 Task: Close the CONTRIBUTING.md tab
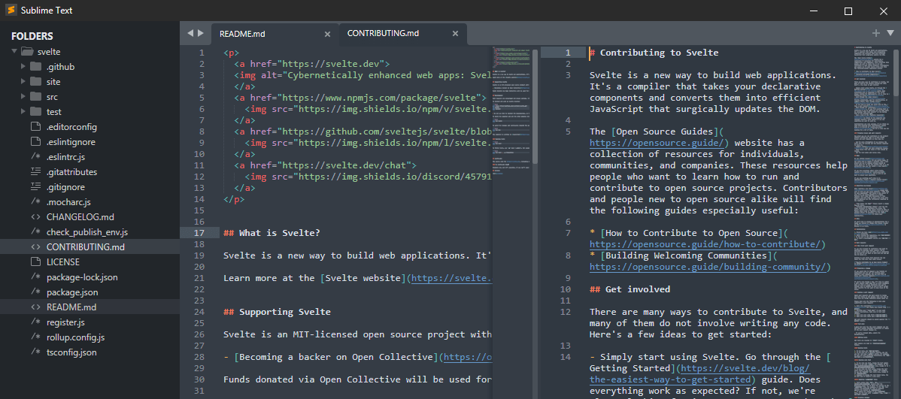455,33
